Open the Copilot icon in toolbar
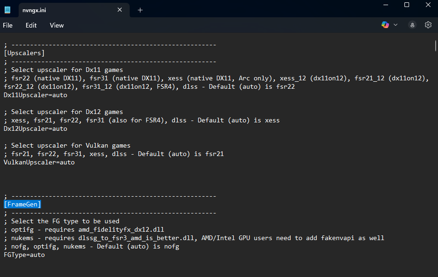This screenshot has height=277, width=438. [x=385, y=25]
